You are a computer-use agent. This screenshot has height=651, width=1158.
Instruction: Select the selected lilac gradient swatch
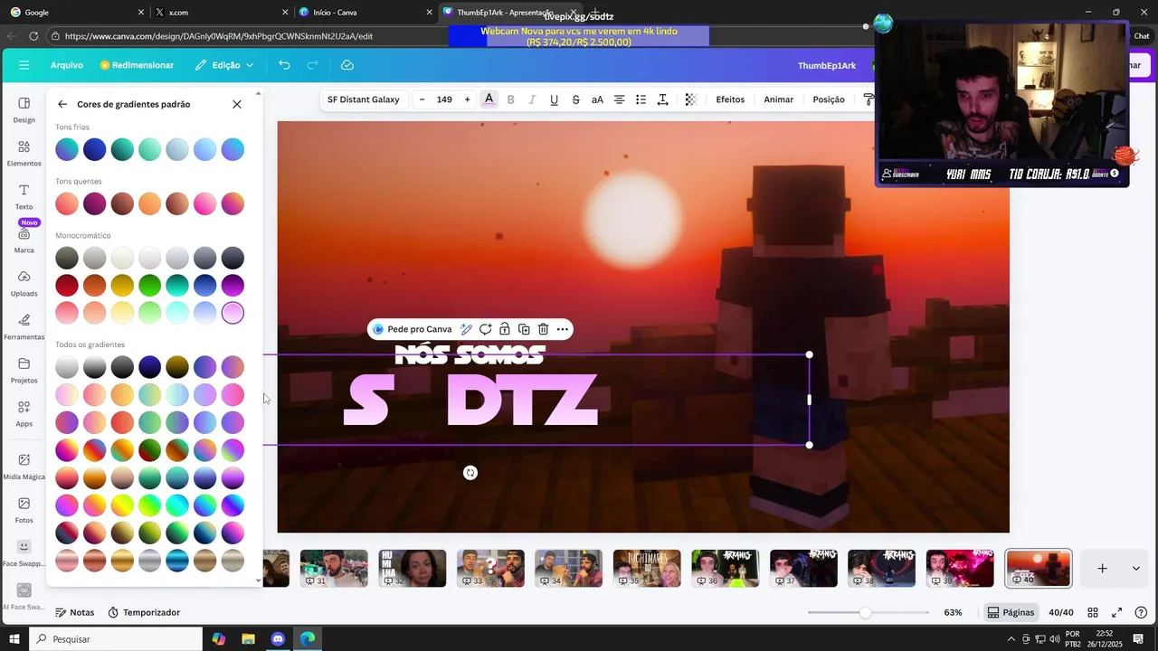point(233,313)
